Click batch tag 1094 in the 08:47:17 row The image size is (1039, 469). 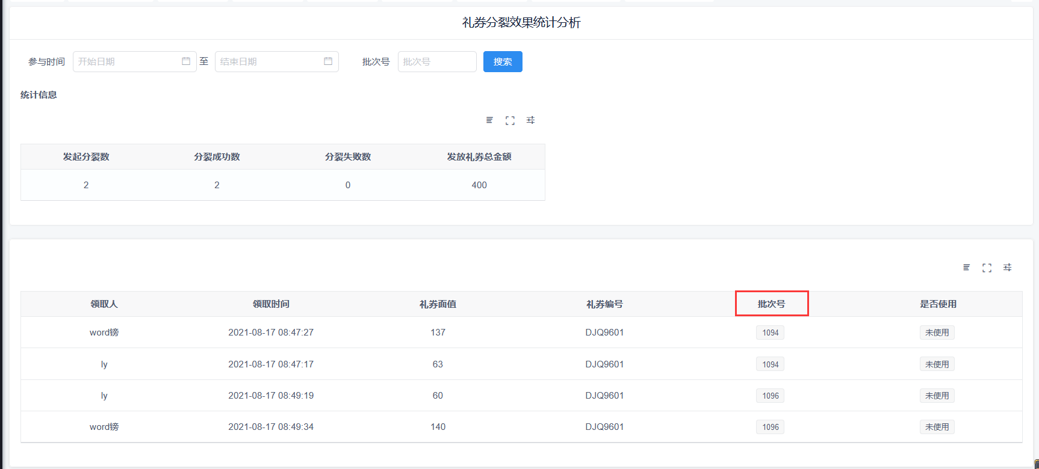770,364
